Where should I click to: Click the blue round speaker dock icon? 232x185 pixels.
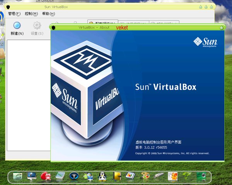coord(74,176)
